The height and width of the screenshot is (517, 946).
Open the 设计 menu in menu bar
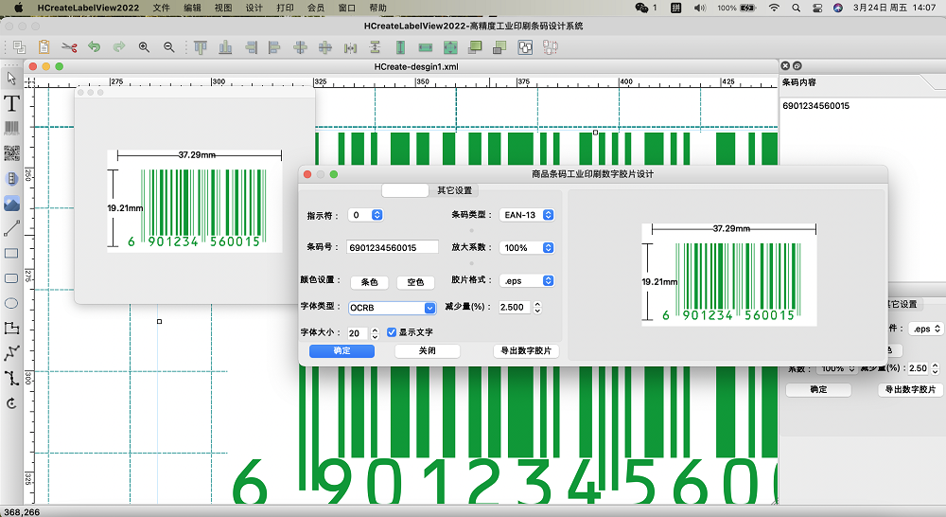(x=254, y=8)
